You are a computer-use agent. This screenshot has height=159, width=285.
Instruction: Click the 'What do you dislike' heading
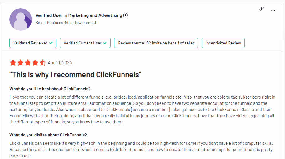click(x=48, y=135)
